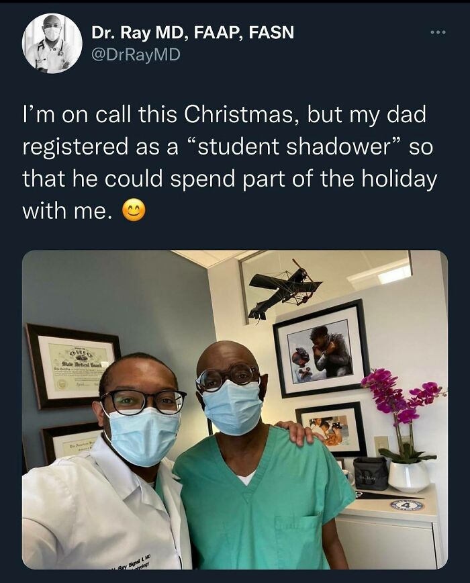Select the face mask shown in the avatar

coord(52,34)
